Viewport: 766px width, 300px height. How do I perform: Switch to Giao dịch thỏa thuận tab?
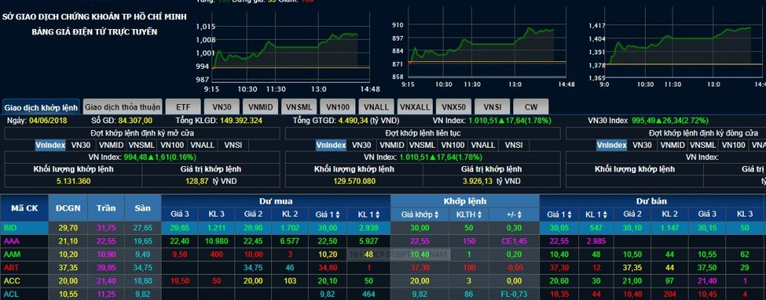[122, 107]
